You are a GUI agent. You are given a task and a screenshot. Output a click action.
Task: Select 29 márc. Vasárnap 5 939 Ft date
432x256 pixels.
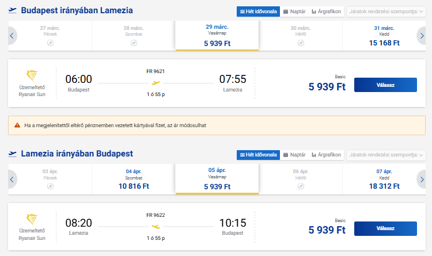coord(217,36)
